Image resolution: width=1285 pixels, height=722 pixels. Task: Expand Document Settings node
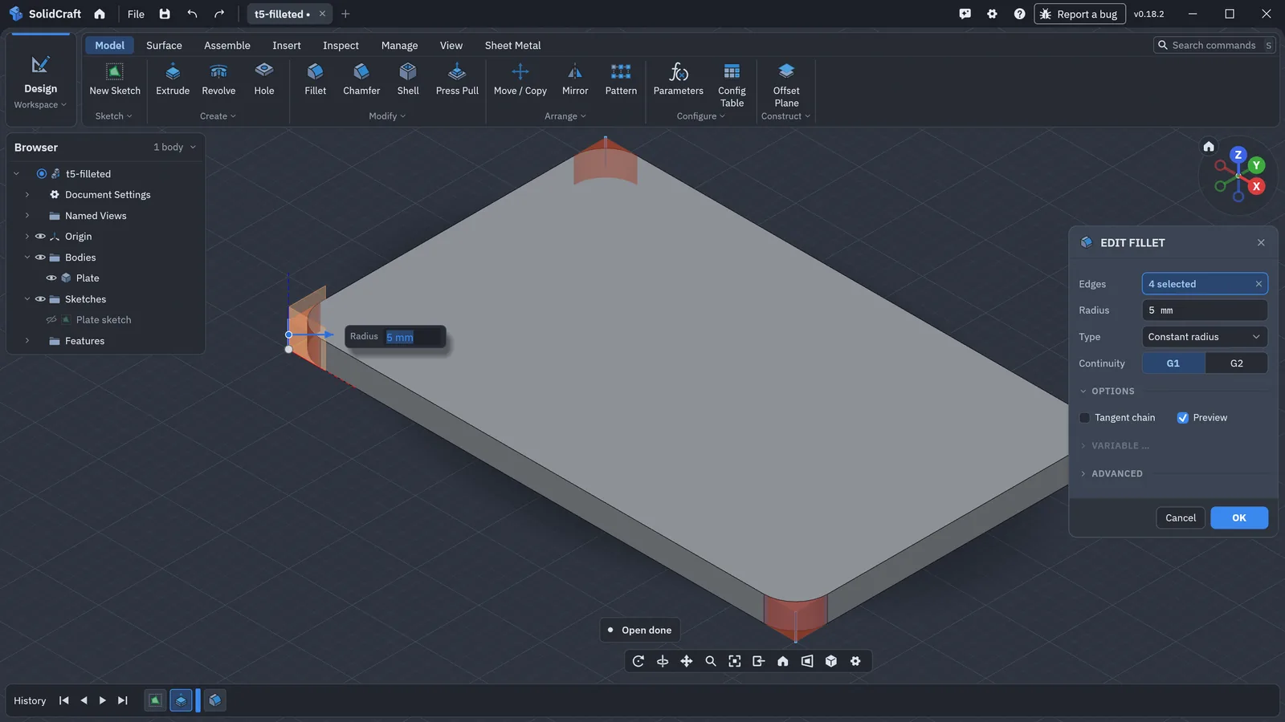click(27, 195)
